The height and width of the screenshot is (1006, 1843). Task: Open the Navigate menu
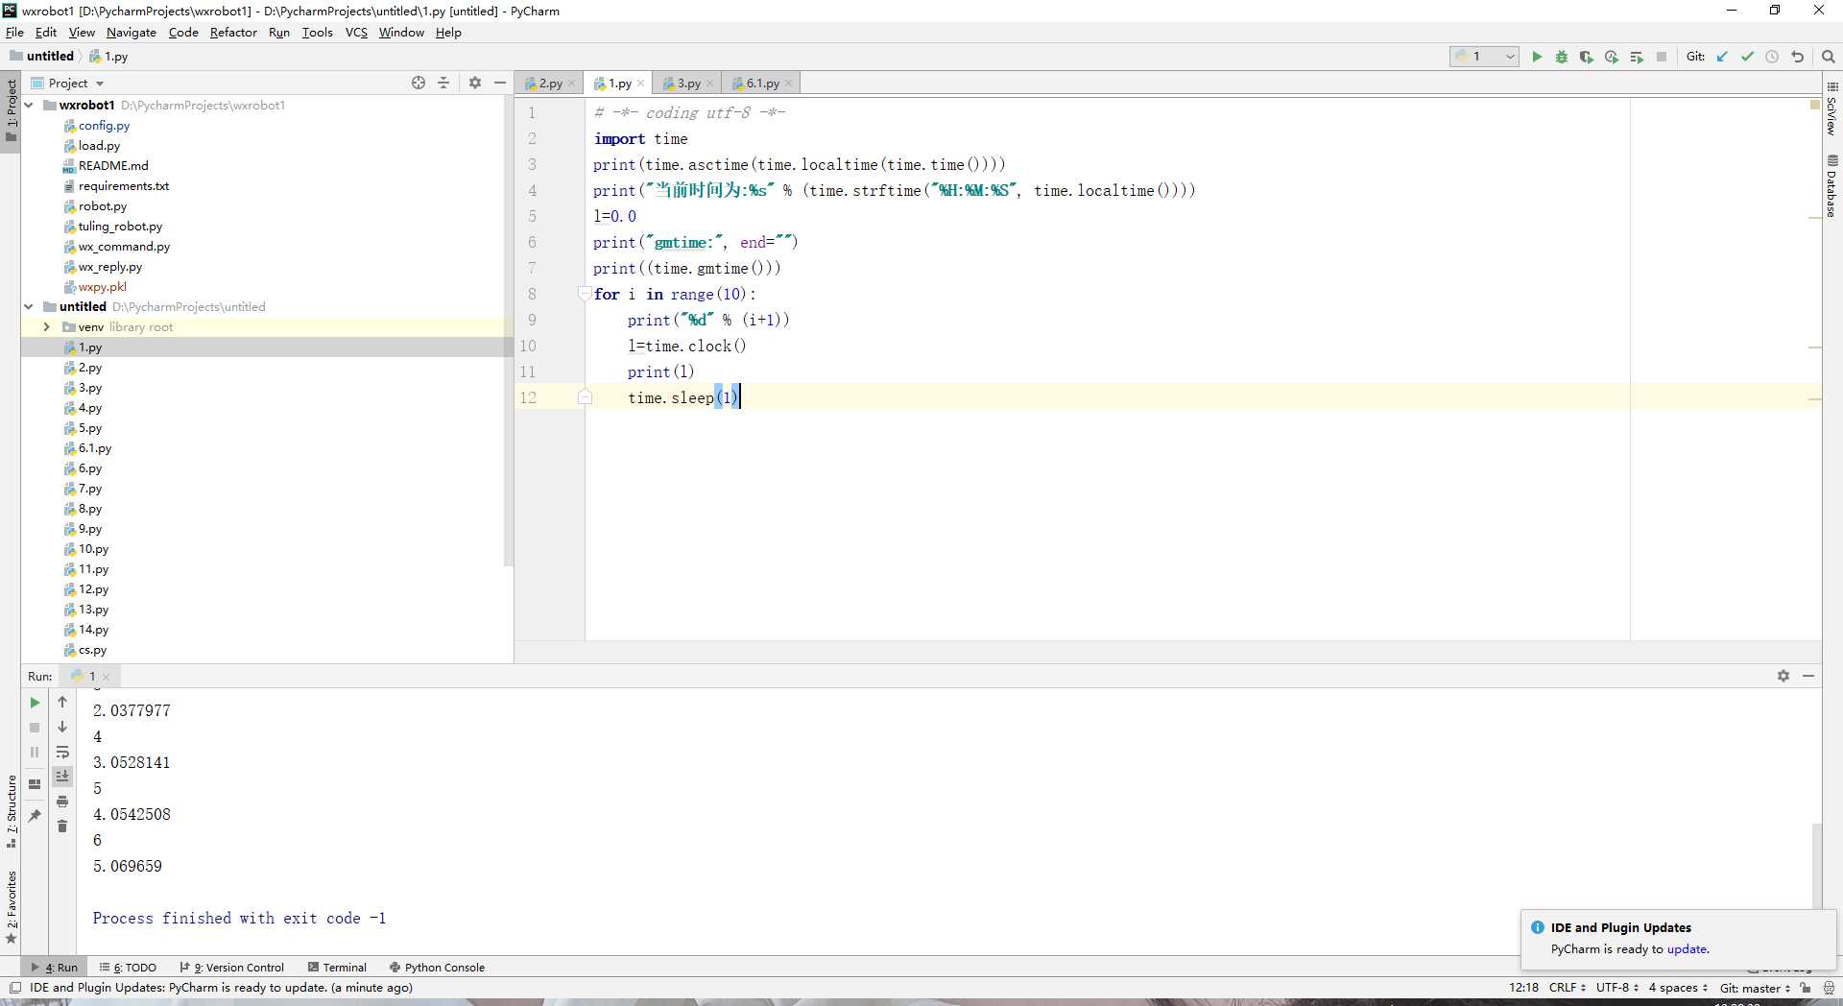click(131, 33)
